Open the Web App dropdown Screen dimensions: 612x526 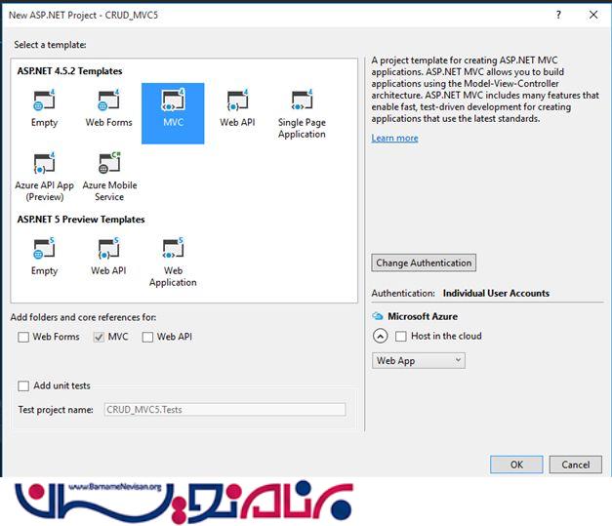tap(419, 360)
